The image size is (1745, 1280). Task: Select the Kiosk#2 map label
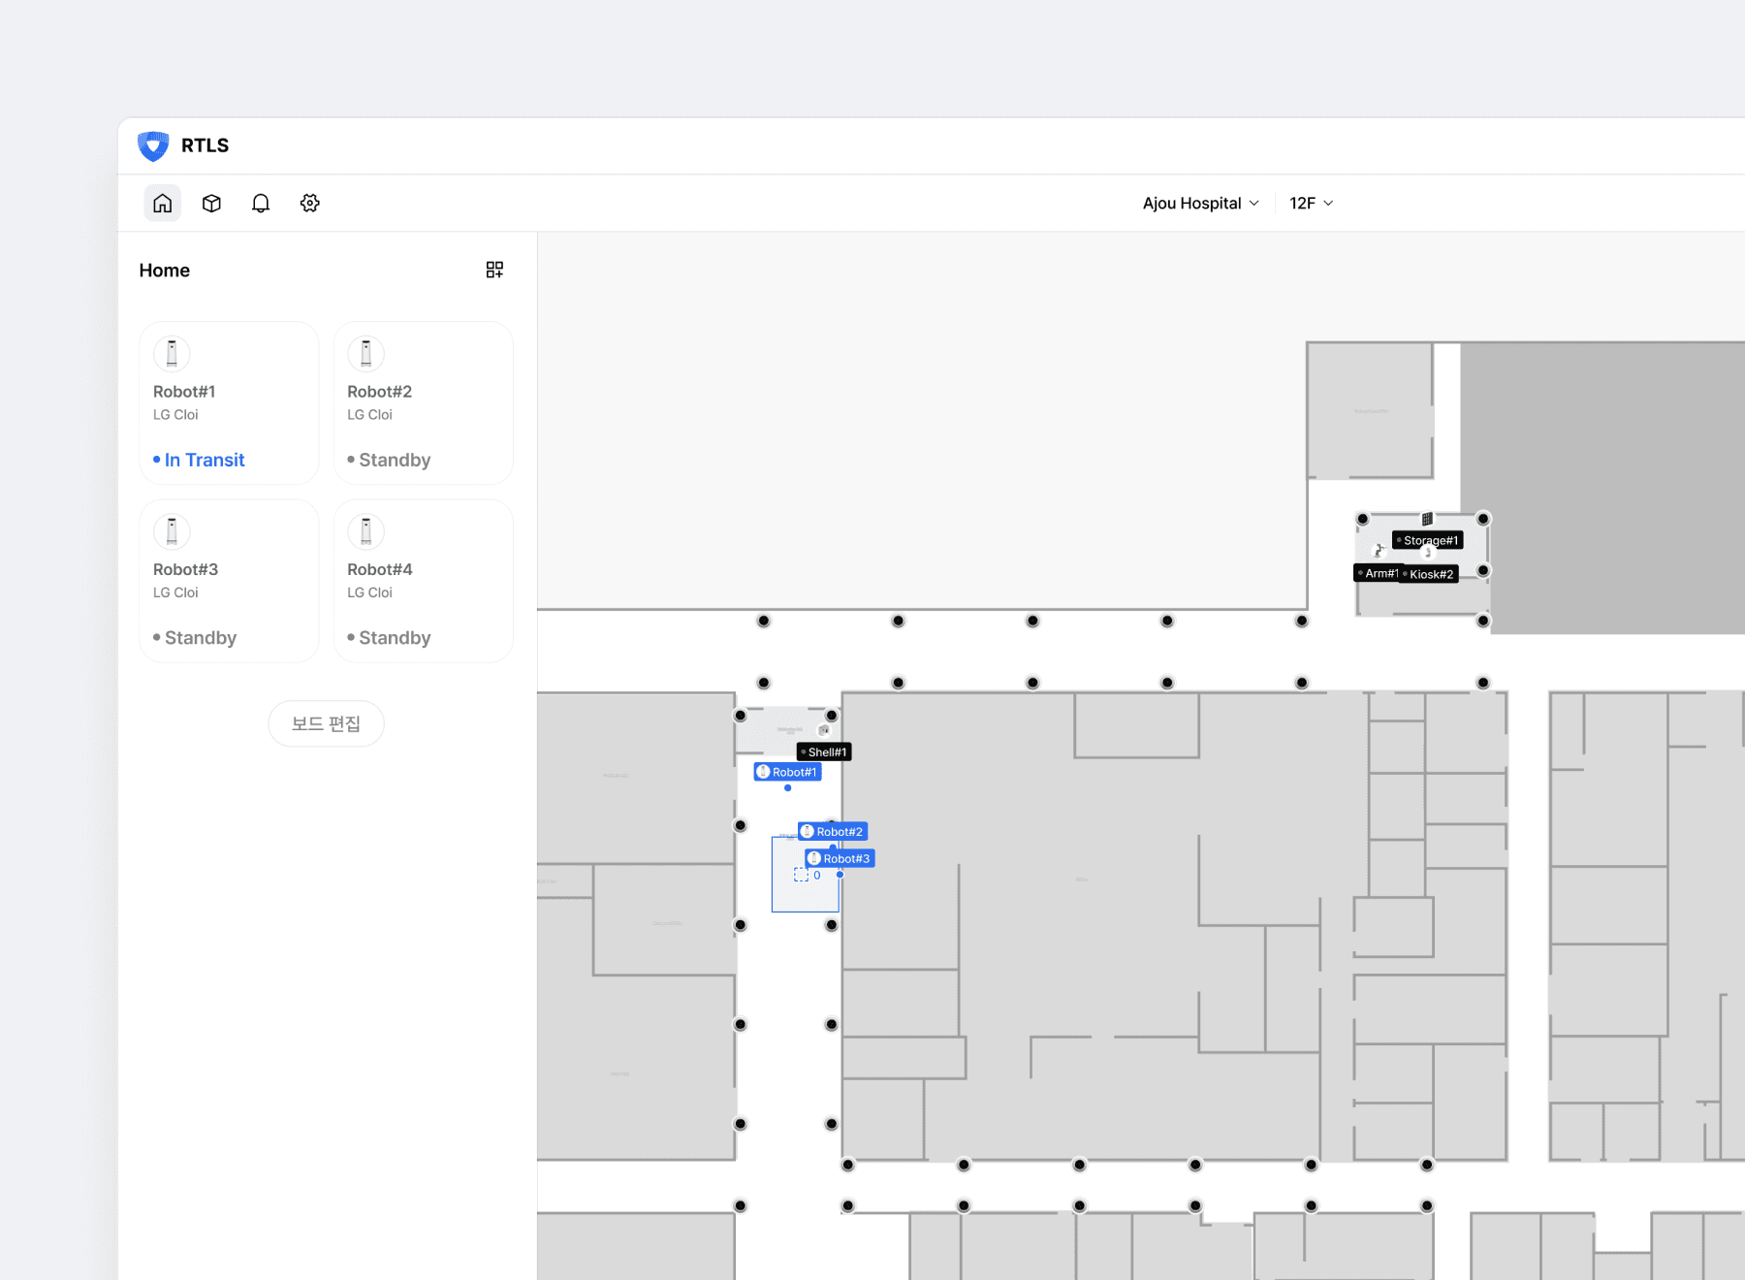(1430, 575)
